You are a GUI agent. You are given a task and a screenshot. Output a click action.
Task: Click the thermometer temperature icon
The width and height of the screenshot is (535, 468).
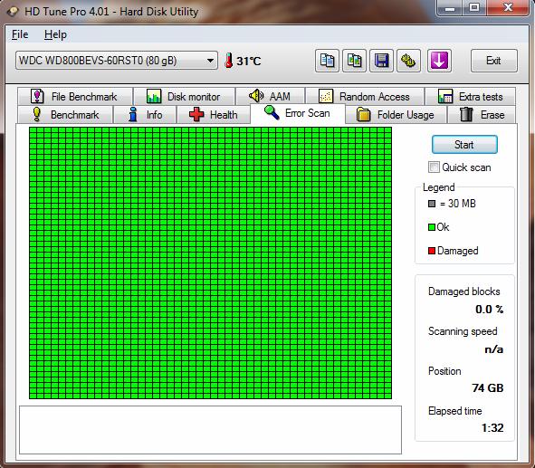pos(229,61)
